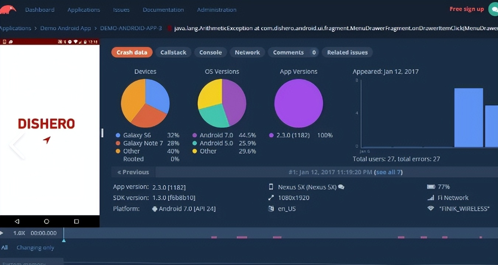
Task: Click the see all 7 link
Action: pyautogui.click(x=389, y=172)
